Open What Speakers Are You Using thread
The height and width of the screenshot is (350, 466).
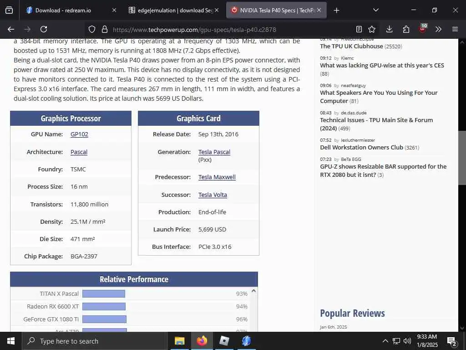click(379, 97)
